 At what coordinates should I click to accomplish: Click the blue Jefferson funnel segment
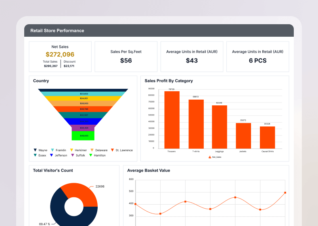[83, 121]
